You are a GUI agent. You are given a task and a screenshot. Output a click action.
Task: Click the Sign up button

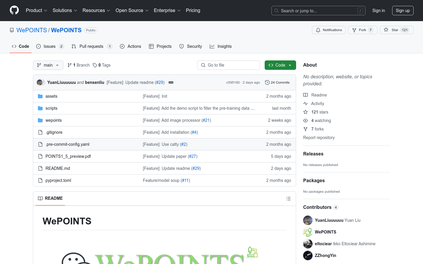(403, 11)
